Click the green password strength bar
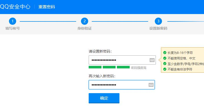The height and width of the screenshot is (110, 204). [x=109, y=67]
